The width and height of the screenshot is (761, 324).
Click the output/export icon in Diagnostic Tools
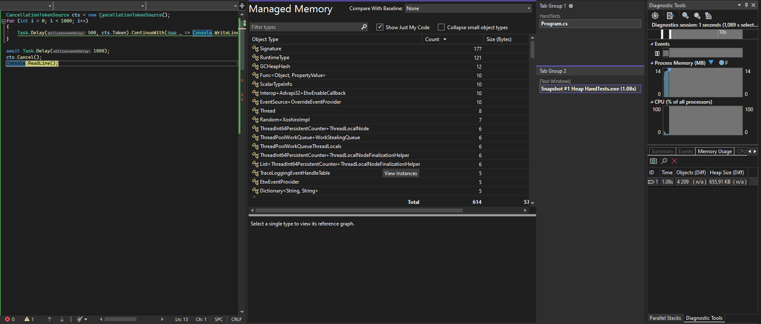670,16
